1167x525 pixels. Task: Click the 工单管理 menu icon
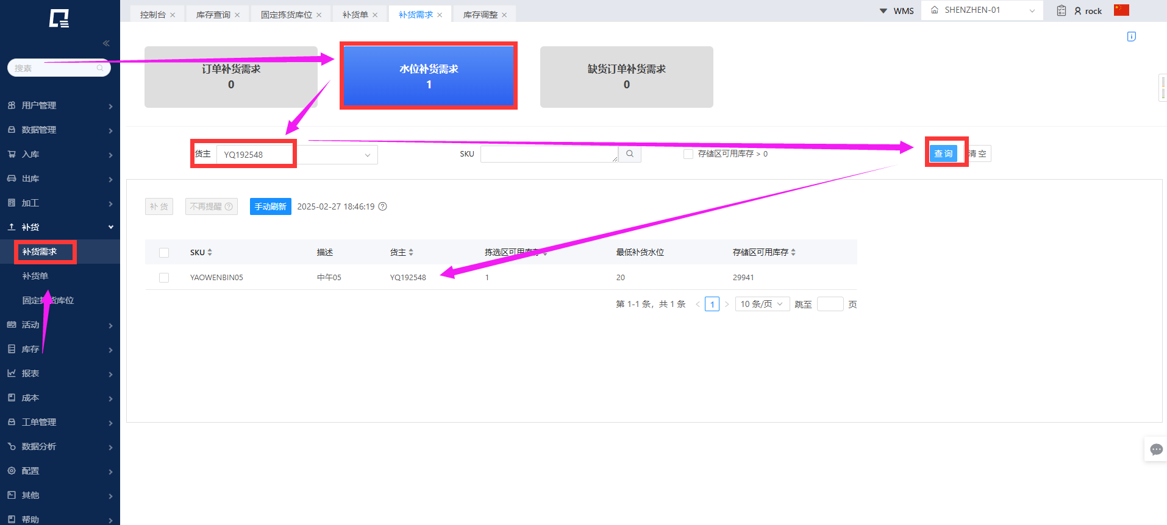(x=12, y=422)
